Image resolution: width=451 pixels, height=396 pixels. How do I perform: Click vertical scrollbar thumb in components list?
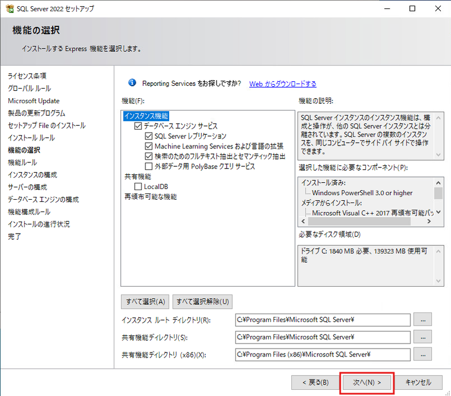point(439,193)
